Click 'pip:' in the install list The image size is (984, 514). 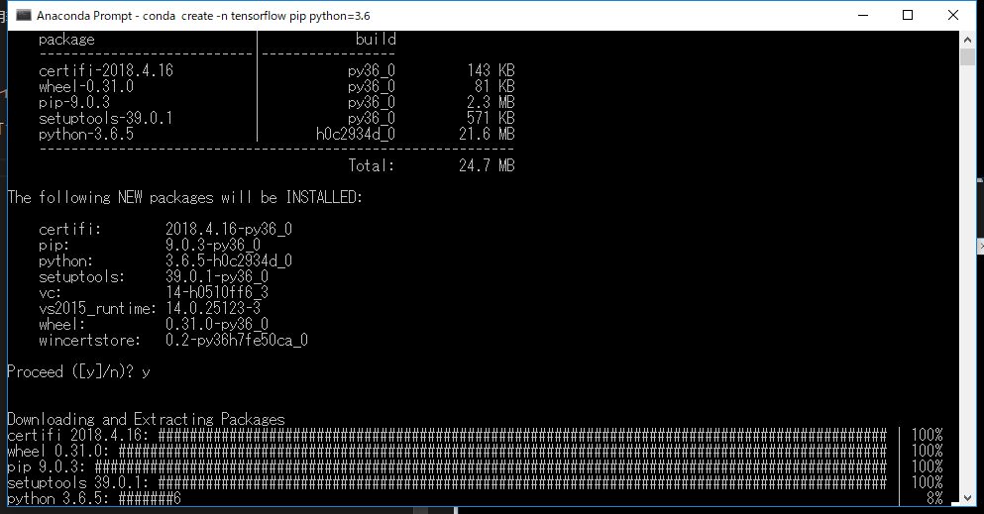tap(54, 245)
